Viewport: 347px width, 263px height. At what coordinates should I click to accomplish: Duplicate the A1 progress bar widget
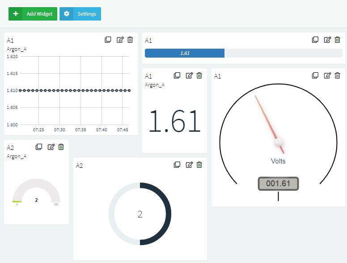[x=315, y=40]
